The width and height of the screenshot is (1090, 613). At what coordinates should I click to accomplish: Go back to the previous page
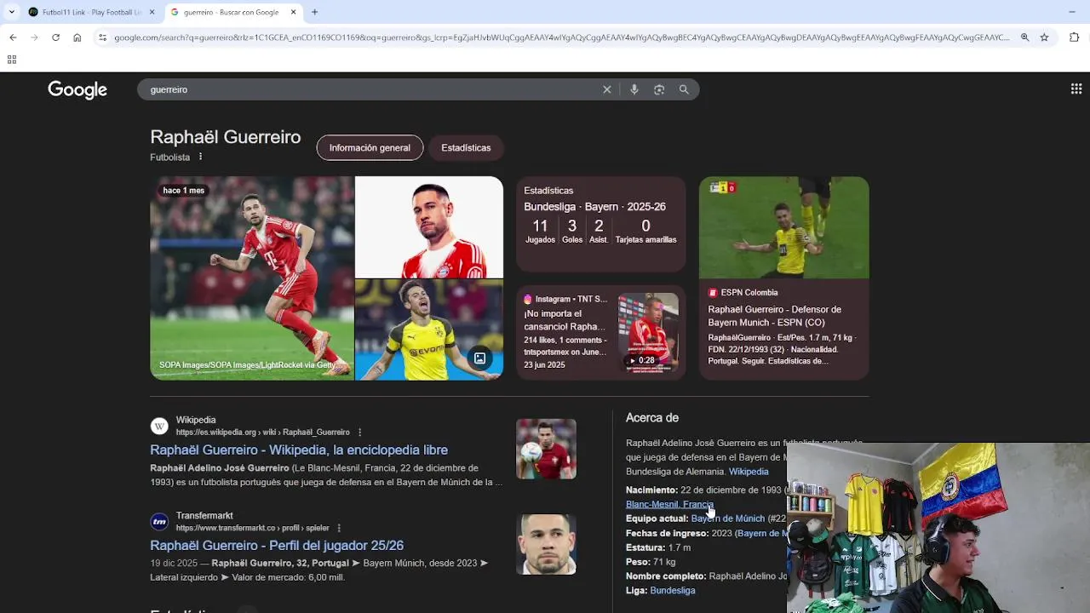point(13,37)
